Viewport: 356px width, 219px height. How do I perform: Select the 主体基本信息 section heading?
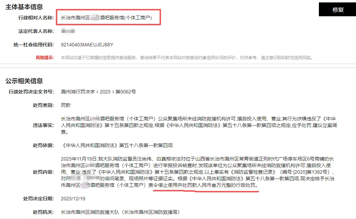(x=24, y=7)
